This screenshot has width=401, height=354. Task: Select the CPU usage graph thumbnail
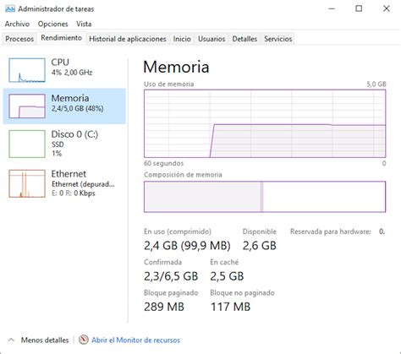pyautogui.click(x=27, y=70)
